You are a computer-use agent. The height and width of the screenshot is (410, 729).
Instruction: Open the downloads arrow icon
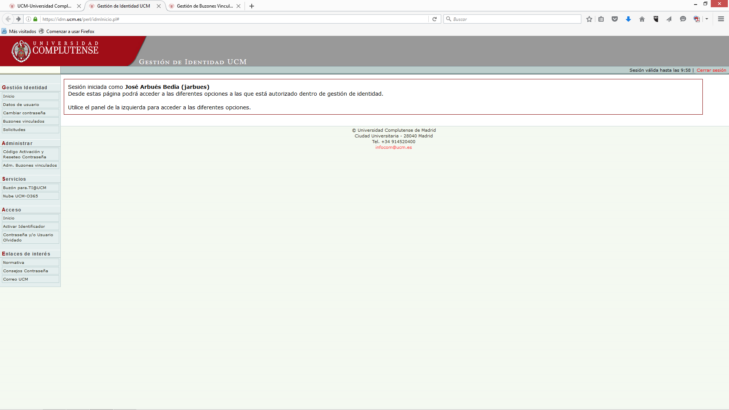pyautogui.click(x=628, y=19)
